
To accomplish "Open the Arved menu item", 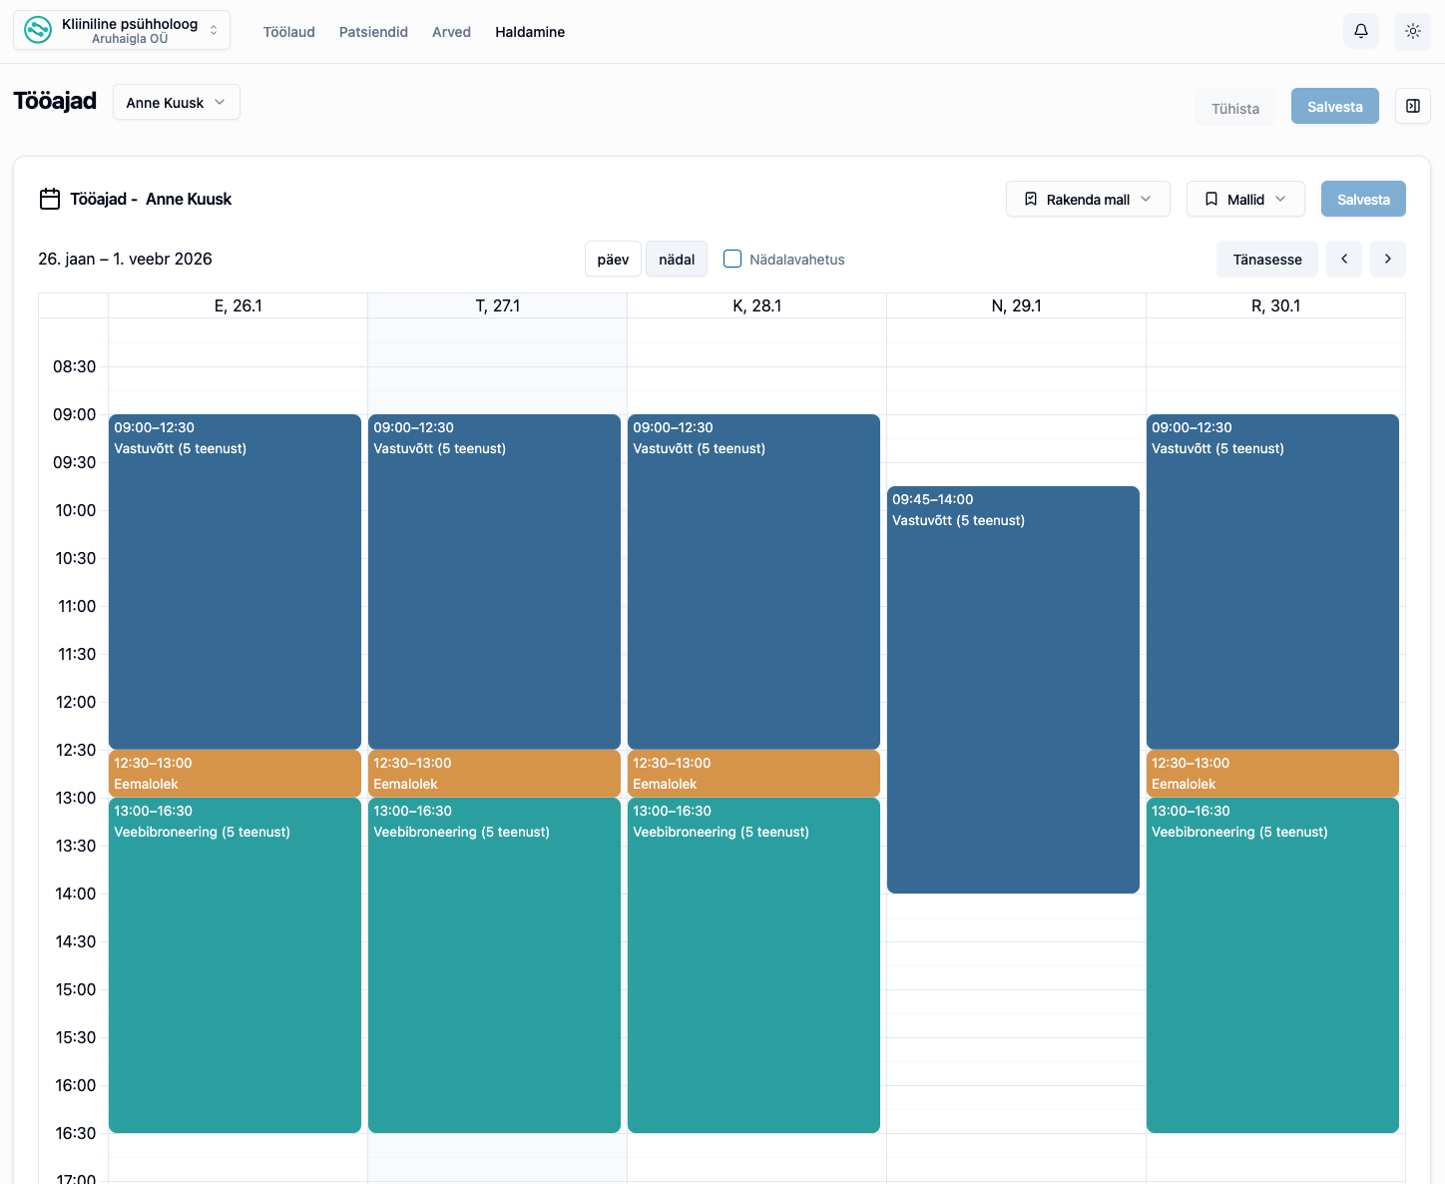I will pos(451,31).
